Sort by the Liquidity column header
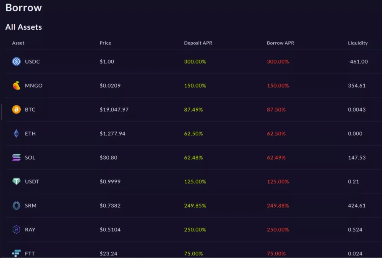 pos(358,43)
